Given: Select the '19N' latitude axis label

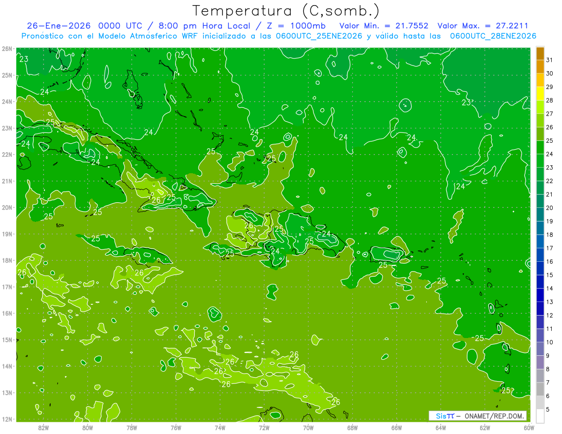Looking at the screenshot, I should 7,234.
